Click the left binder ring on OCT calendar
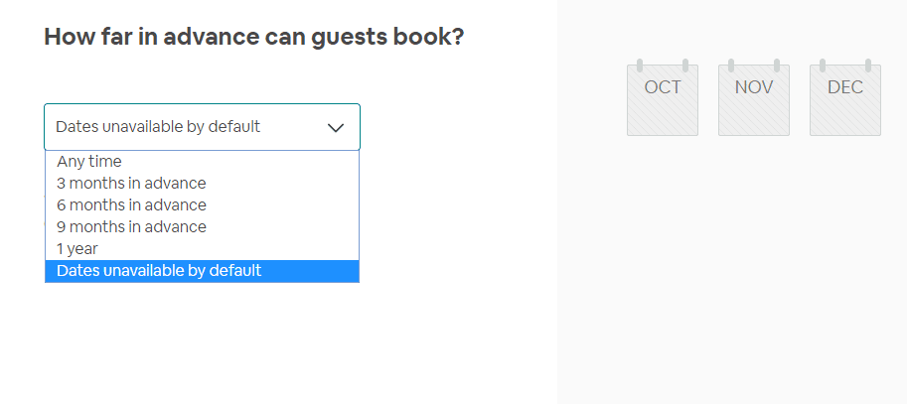 point(640,66)
